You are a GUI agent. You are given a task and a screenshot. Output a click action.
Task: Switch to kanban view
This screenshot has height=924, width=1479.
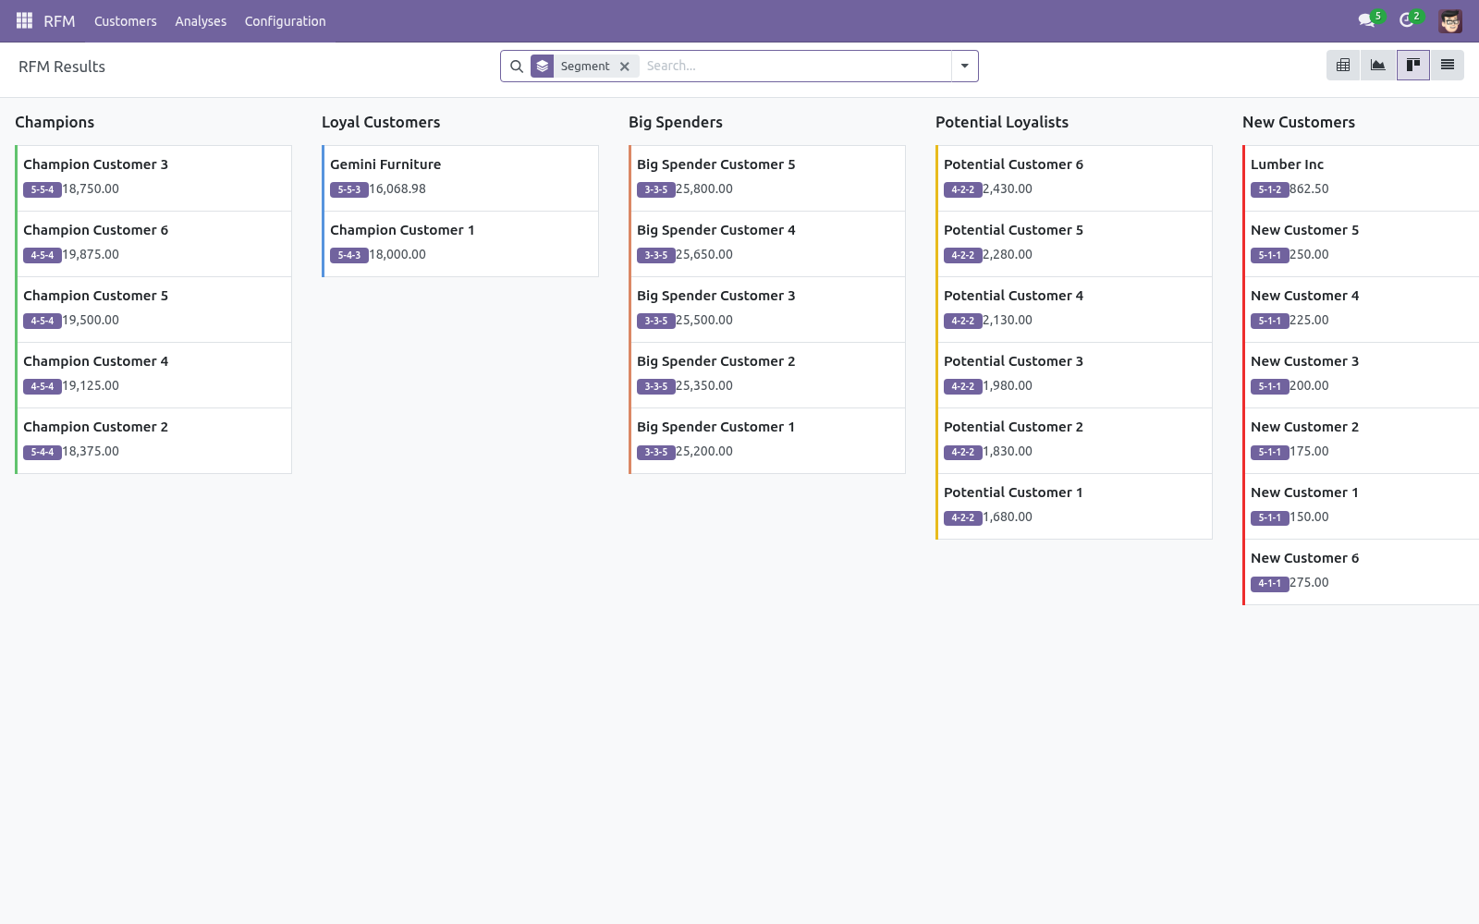tap(1412, 65)
